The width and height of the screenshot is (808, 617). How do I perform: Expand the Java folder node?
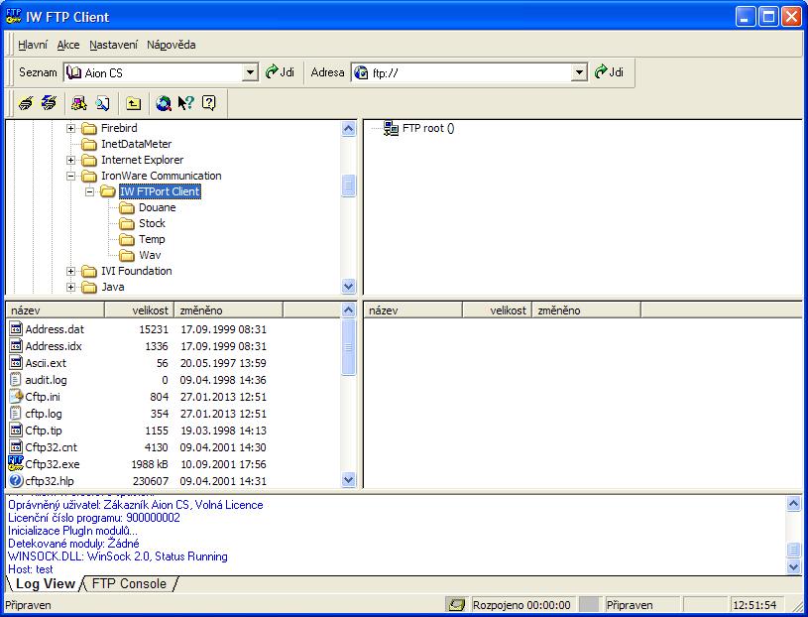coord(71,288)
